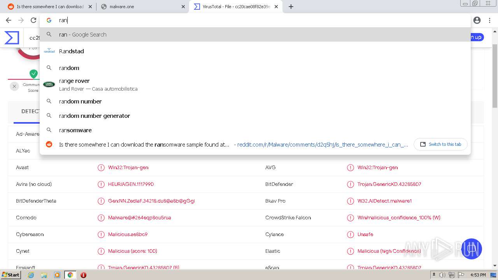
Task: Go back to the previous page
Action: point(9,20)
